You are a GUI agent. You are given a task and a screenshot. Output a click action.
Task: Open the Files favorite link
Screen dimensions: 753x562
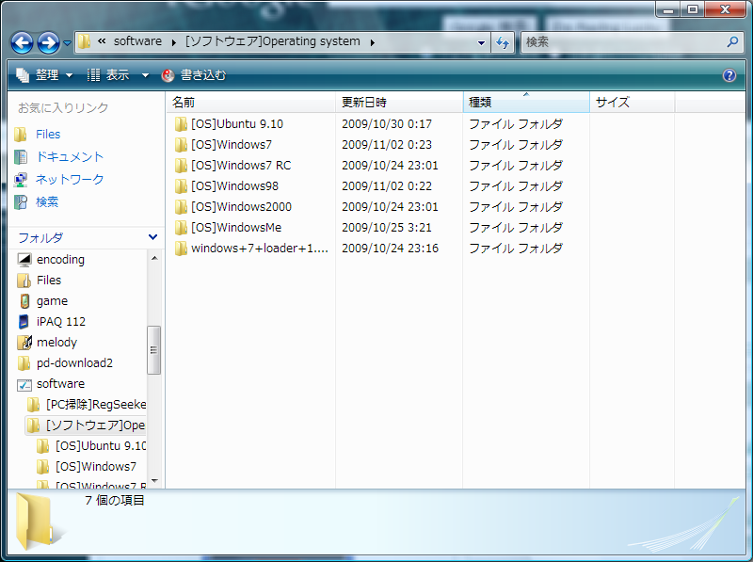click(x=48, y=134)
